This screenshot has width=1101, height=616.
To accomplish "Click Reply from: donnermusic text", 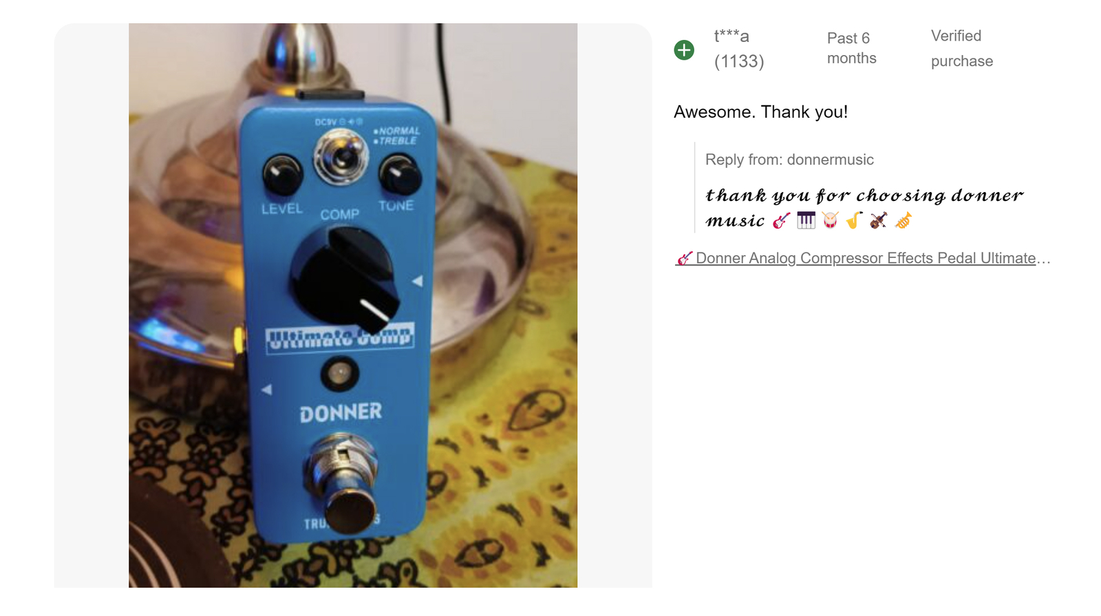I will coord(789,160).
